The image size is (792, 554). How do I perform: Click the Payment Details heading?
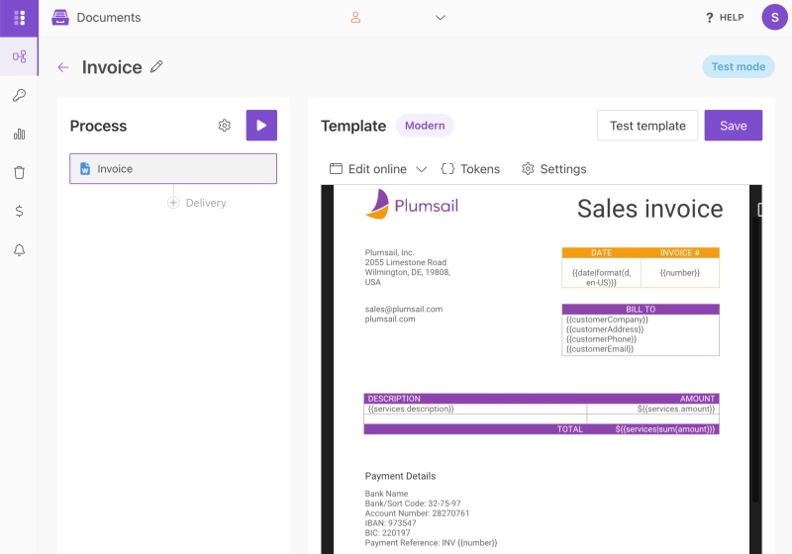[x=400, y=476]
